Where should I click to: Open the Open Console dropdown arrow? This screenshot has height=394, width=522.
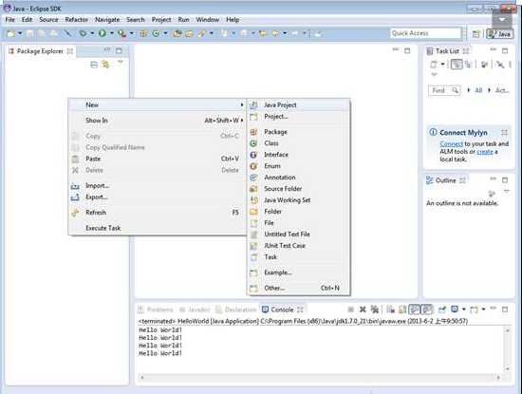(x=483, y=310)
